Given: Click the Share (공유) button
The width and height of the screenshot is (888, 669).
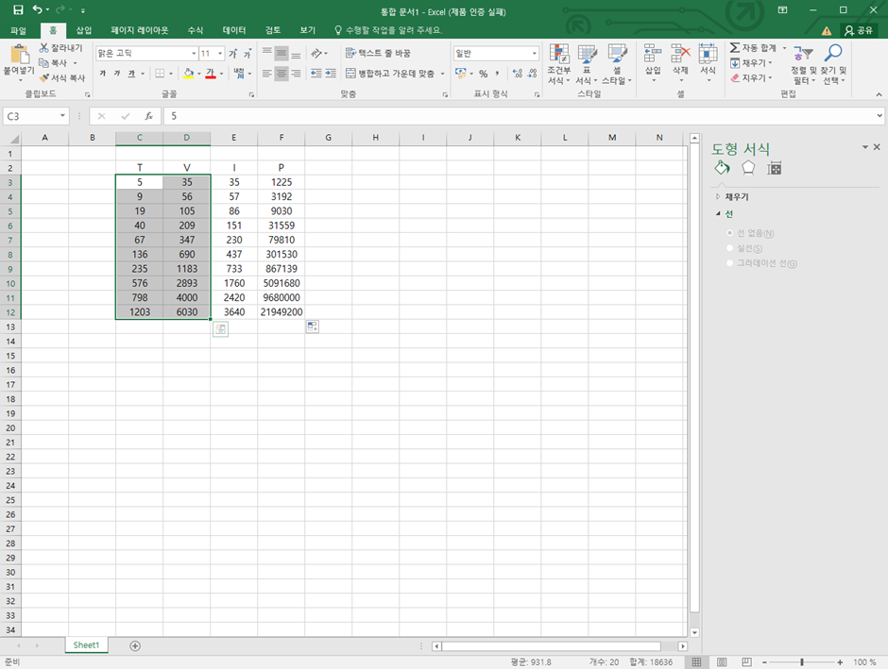Looking at the screenshot, I should click(859, 30).
